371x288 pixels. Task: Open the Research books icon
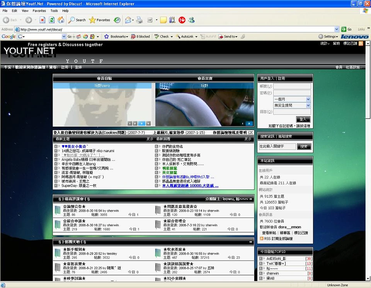coord(172,20)
